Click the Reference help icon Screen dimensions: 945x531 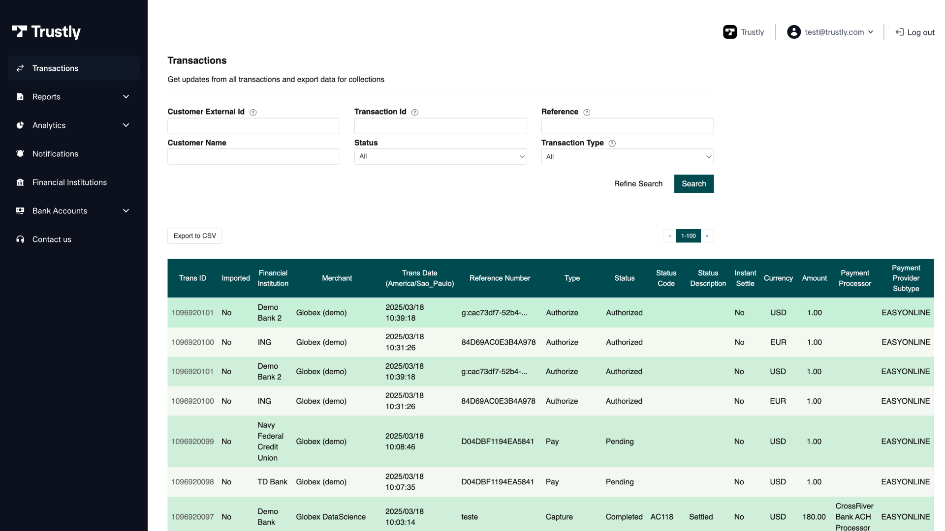[587, 113]
